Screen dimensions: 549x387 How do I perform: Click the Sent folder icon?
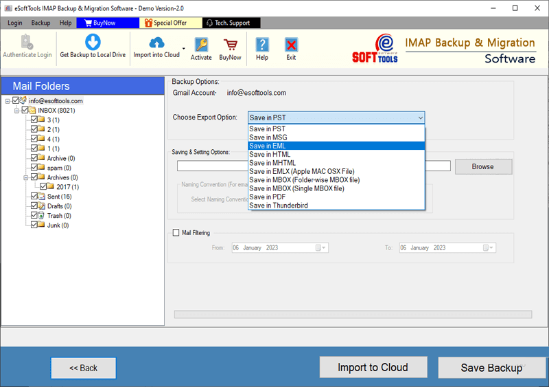[x=42, y=197]
